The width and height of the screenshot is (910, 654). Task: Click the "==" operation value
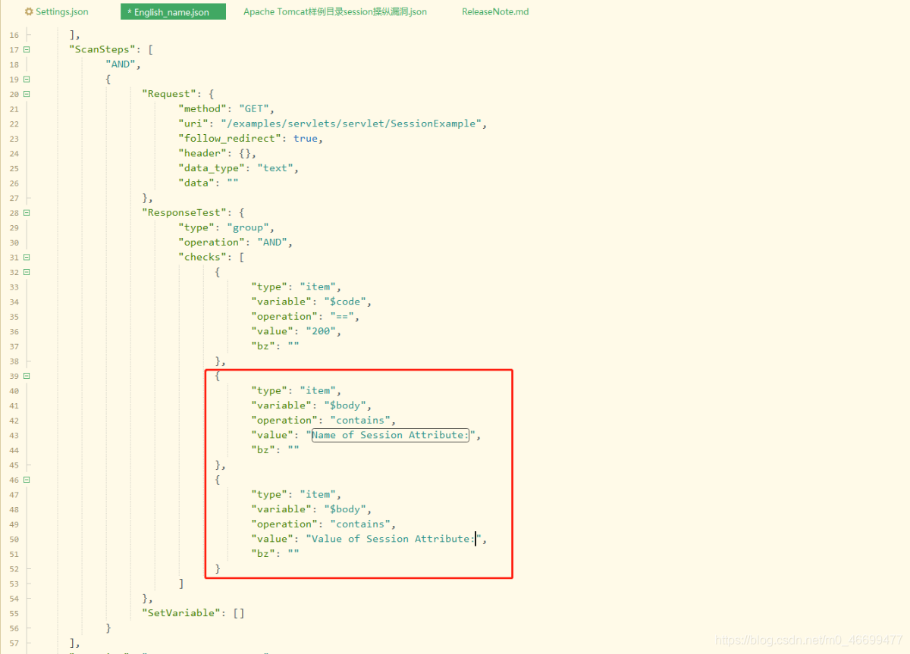[342, 317]
